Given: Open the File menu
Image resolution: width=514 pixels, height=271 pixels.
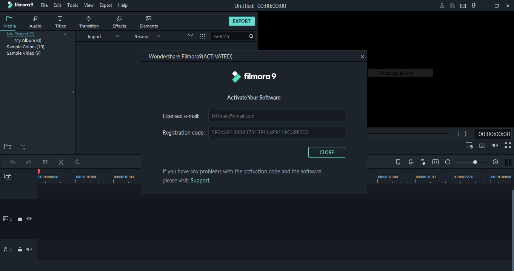Looking at the screenshot, I should (x=44, y=5).
